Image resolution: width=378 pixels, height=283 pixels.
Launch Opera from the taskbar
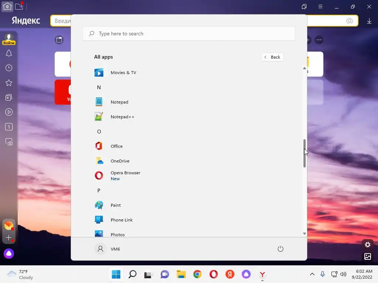(214, 274)
